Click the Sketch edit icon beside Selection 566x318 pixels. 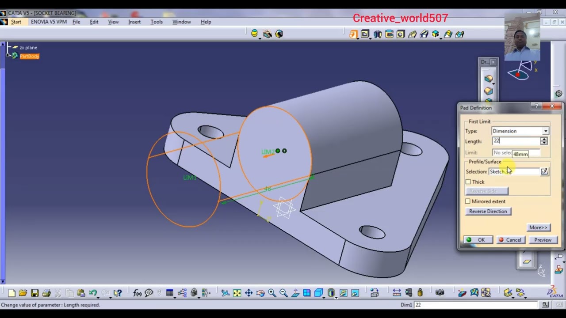pyautogui.click(x=544, y=171)
